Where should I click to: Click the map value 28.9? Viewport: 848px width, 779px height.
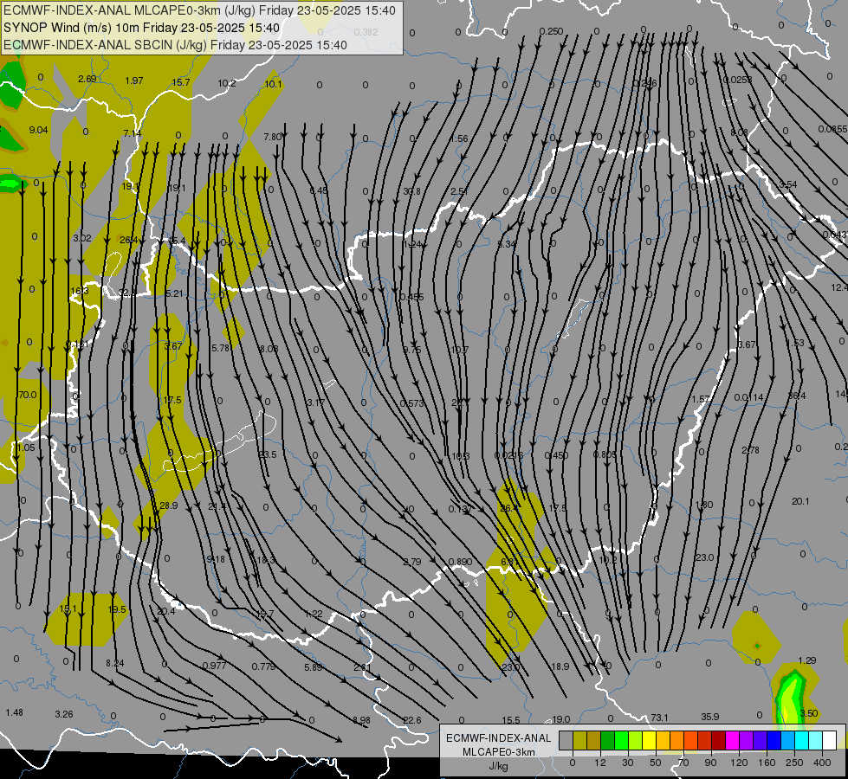pyautogui.click(x=169, y=505)
